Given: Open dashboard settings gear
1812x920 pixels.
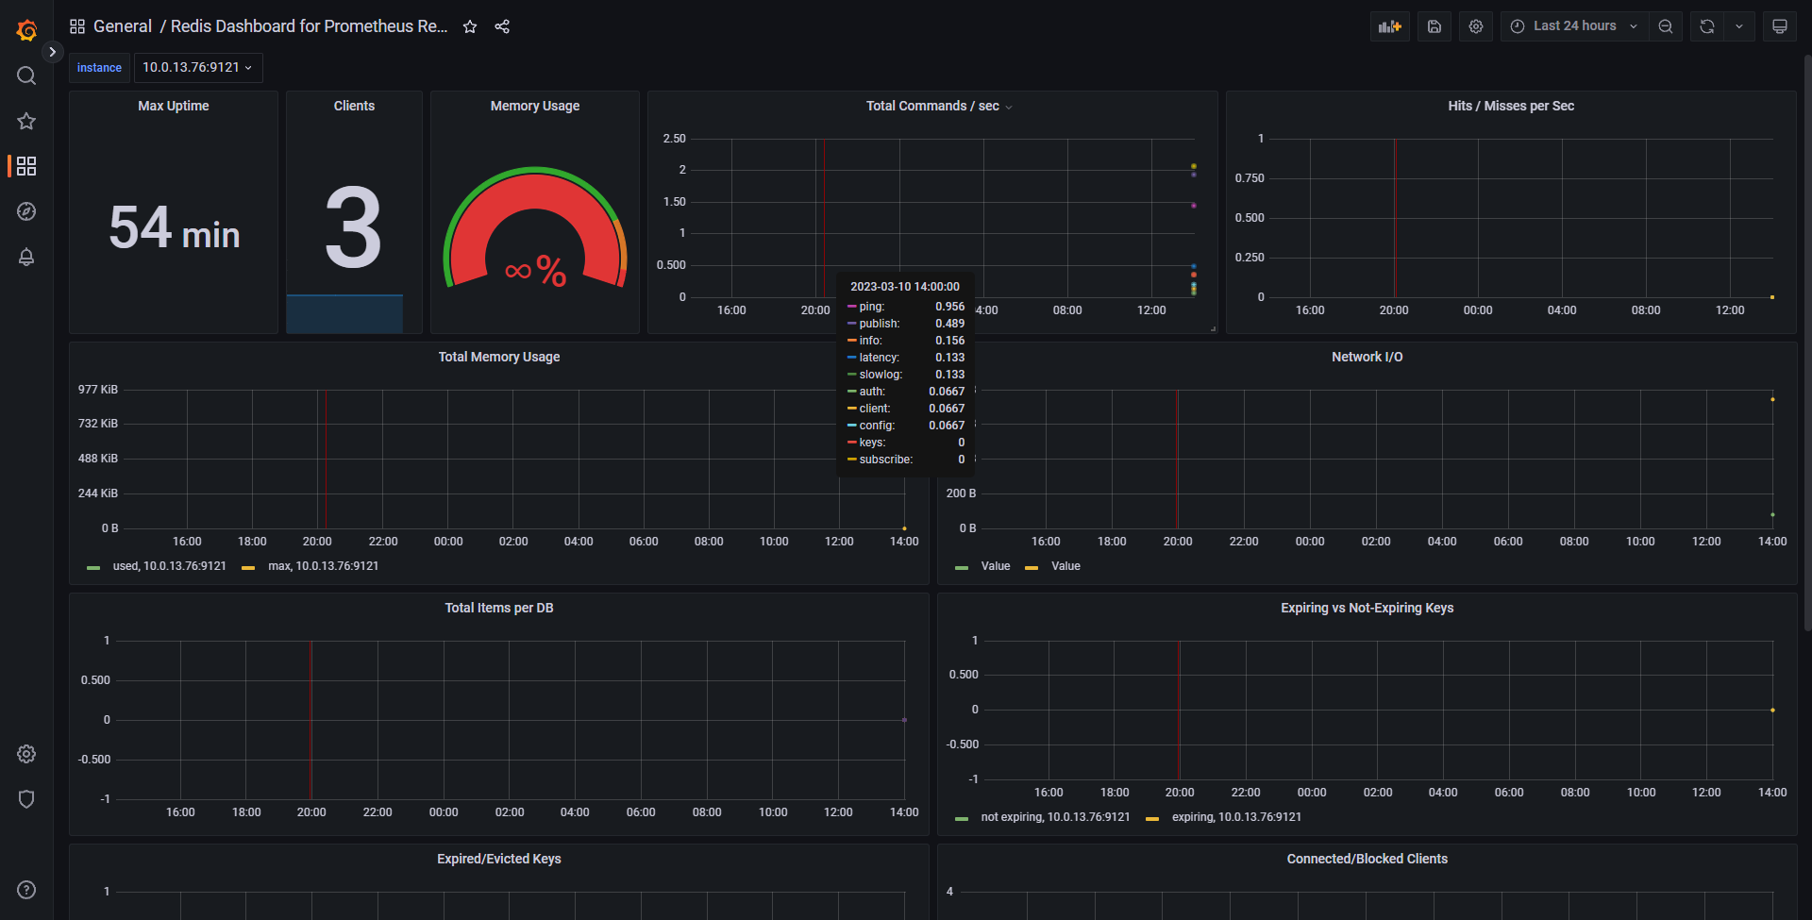Looking at the screenshot, I should (x=1476, y=26).
